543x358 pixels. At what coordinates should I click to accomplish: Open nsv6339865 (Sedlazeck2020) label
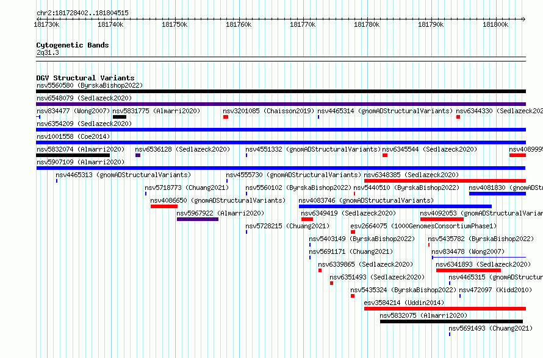click(x=365, y=264)
